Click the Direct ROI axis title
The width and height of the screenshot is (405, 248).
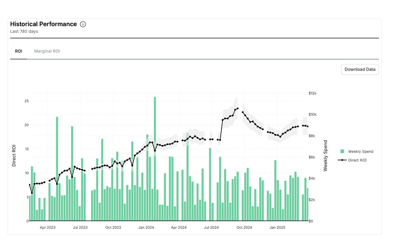[x=14, y=155]
